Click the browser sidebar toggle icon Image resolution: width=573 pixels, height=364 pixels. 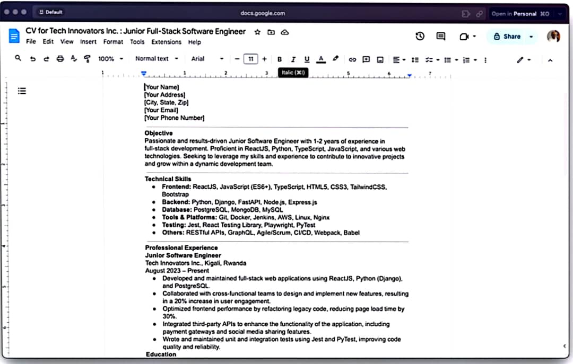(x=466, y=14)
